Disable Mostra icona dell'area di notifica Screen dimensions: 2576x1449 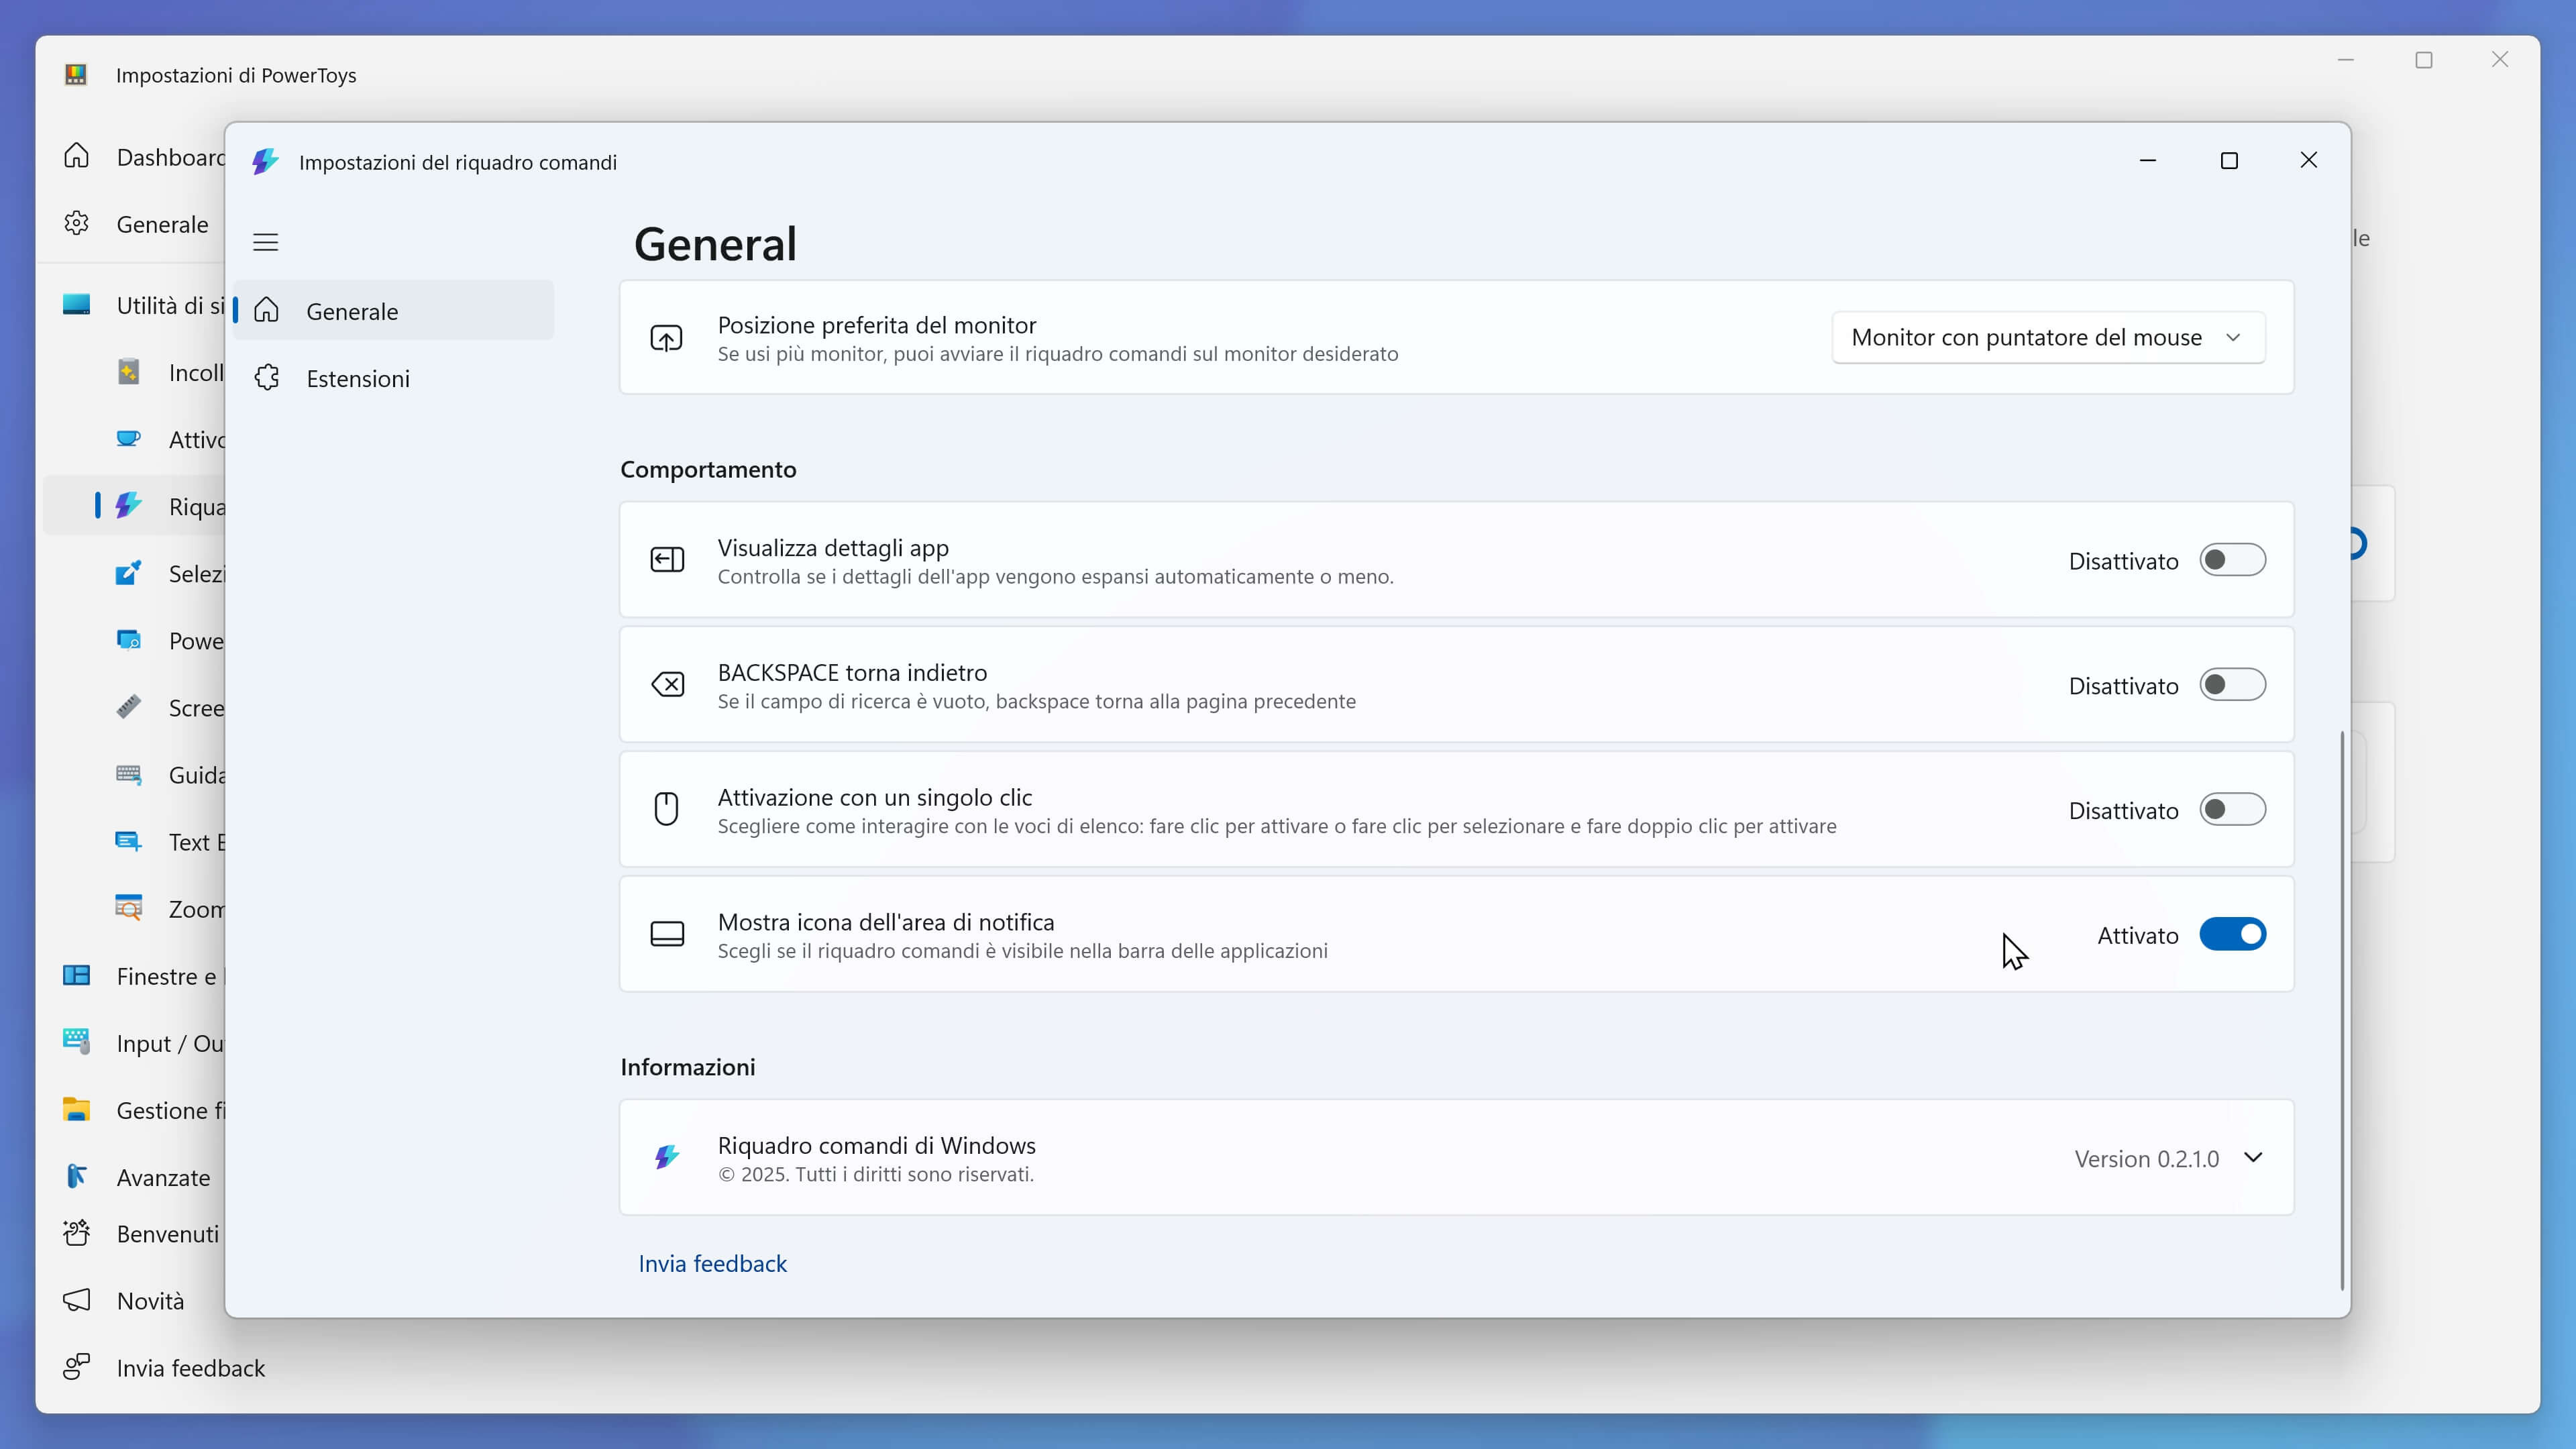pos(2232,934)
